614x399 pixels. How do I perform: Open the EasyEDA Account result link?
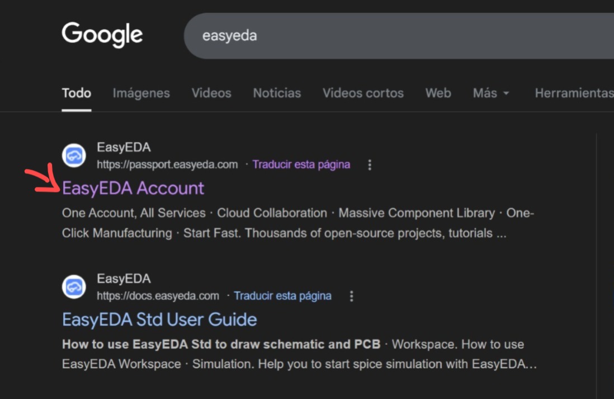pos(134,189)
